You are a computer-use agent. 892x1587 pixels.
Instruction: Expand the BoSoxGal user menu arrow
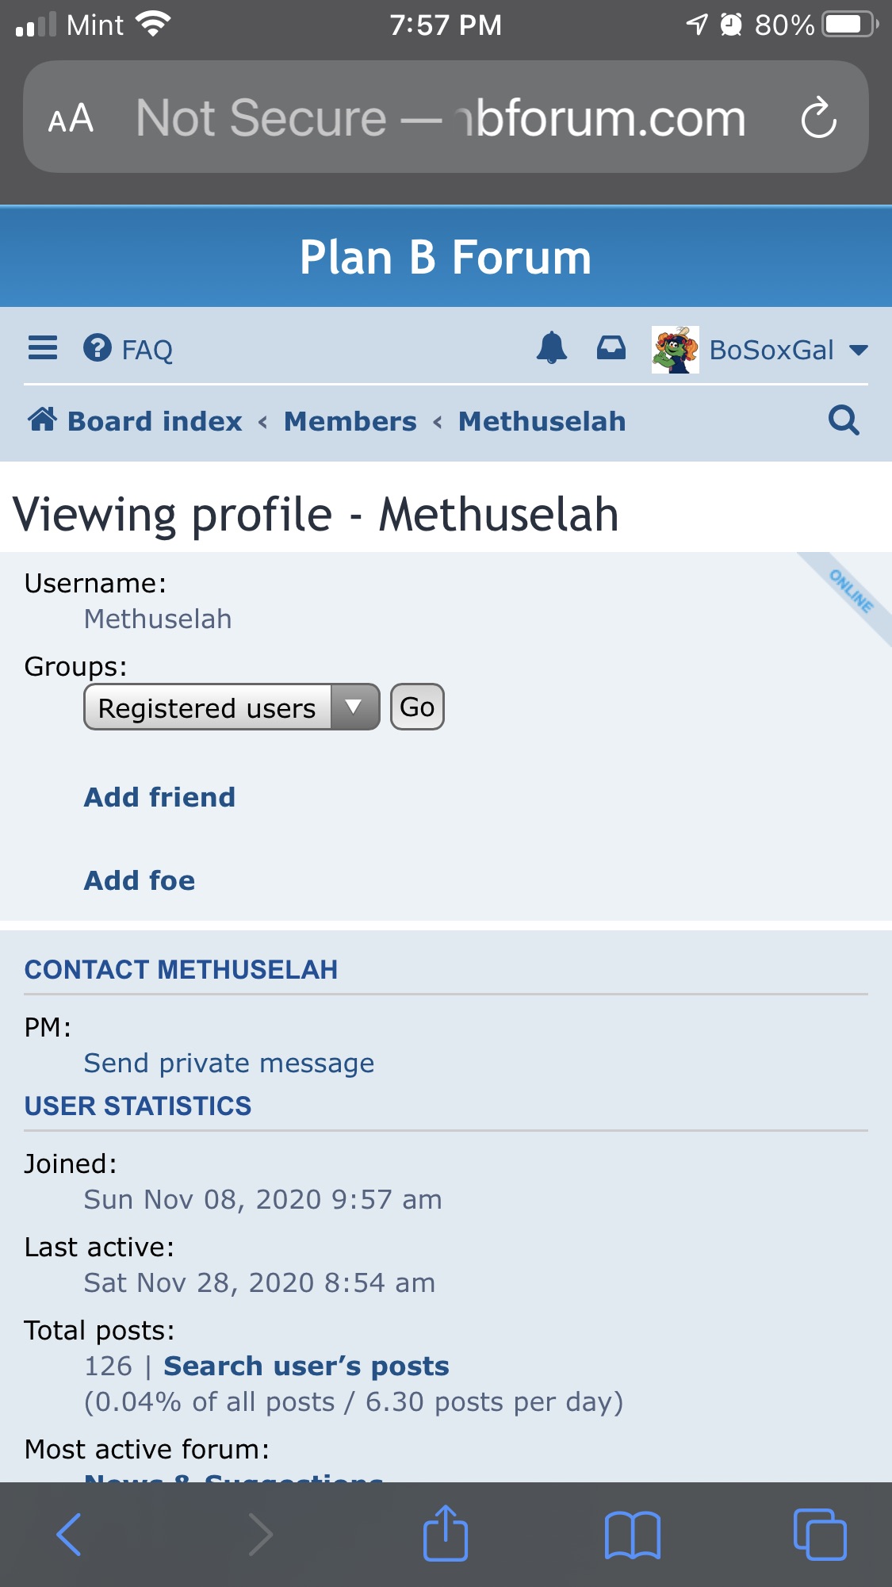click(859, 350)
